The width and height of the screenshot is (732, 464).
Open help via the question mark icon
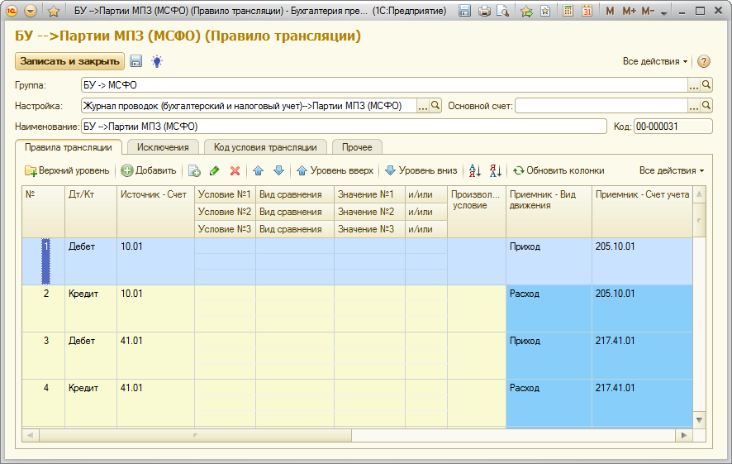(x=704, y=61)
